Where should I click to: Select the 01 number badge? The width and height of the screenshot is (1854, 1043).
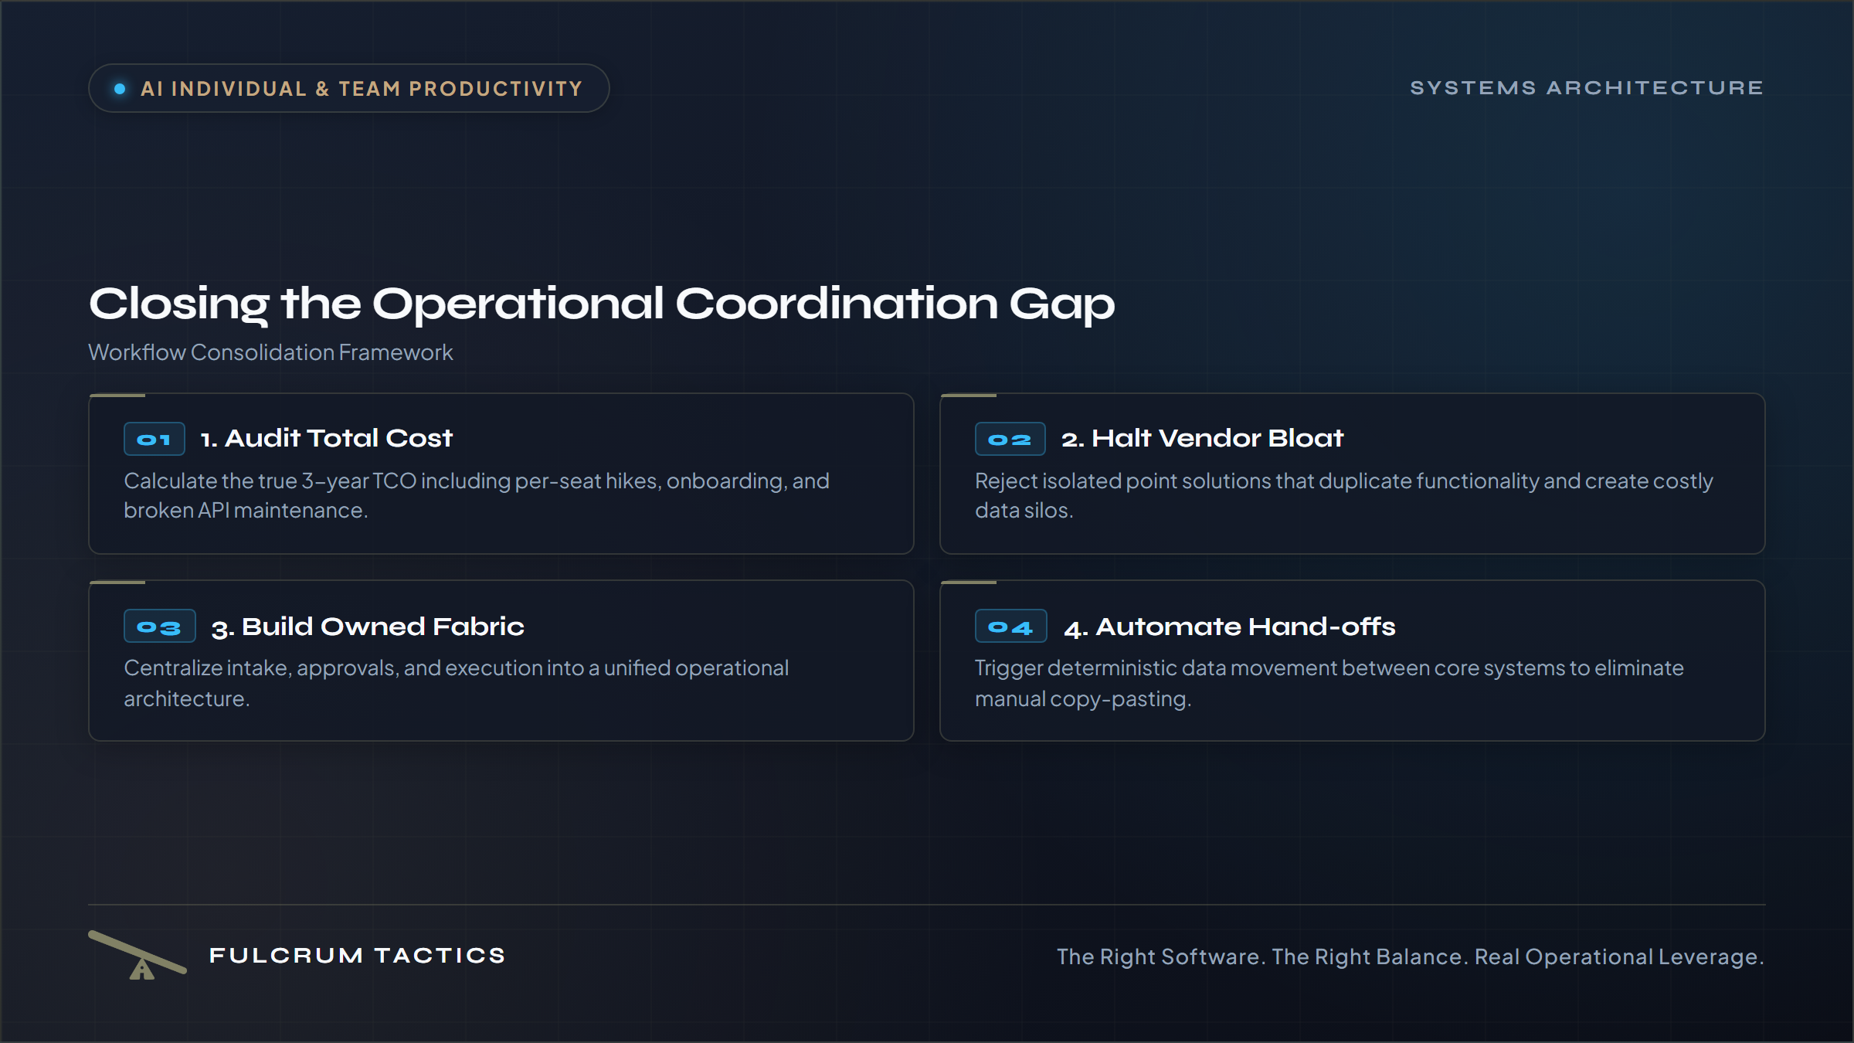click(x=154, y=439)
